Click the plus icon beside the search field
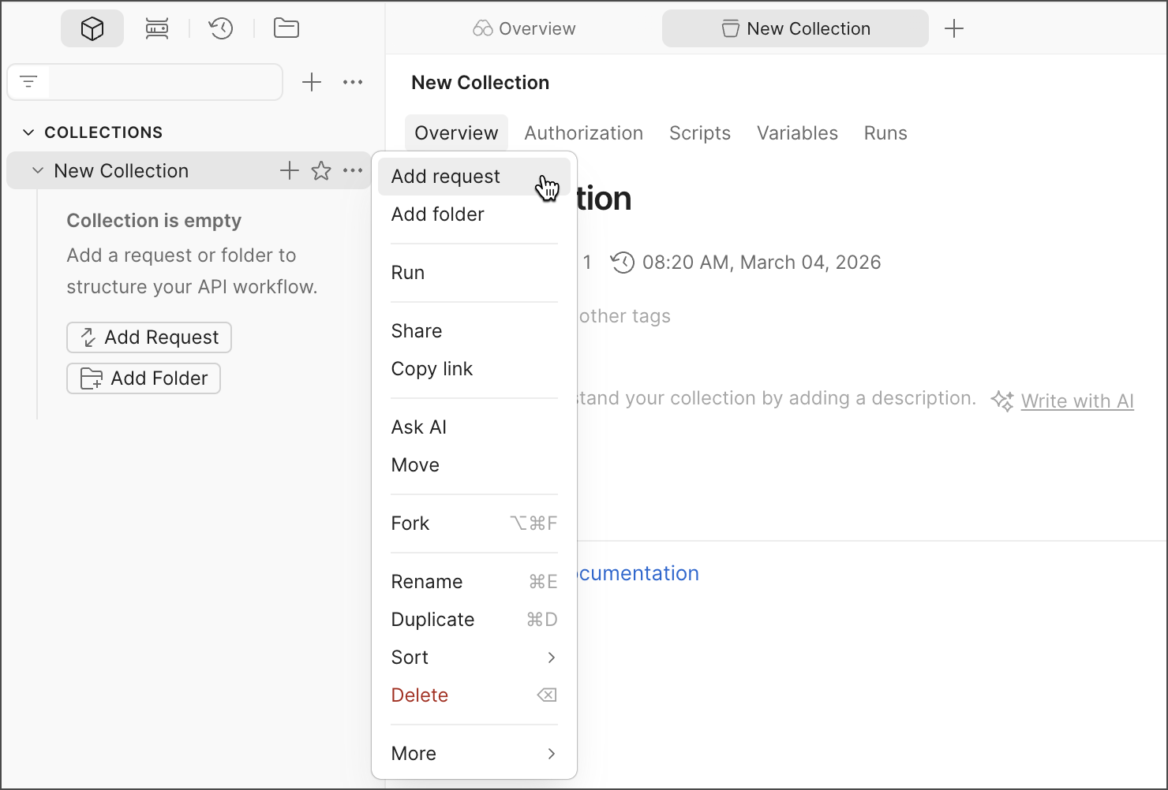 click(312, 82)
